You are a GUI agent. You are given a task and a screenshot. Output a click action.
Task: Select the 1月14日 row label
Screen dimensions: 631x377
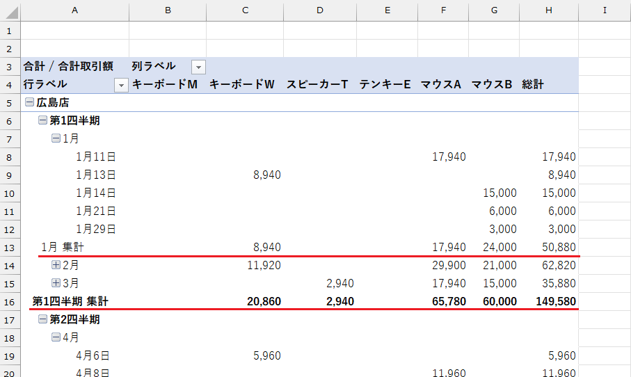click(x=96, y=193)
